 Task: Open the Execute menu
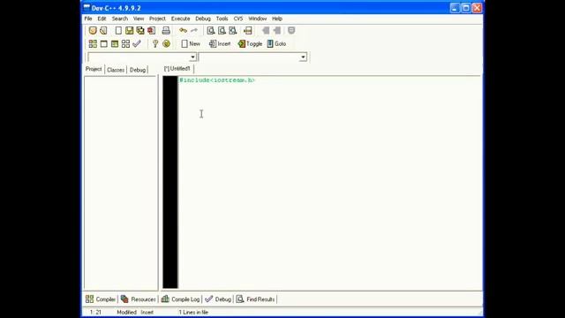180,19
